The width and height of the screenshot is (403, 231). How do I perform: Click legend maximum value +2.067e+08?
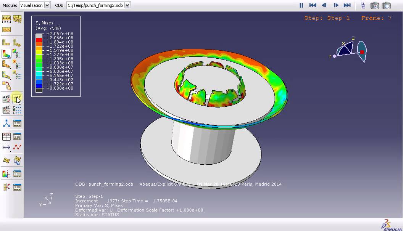(x=60, y=34)
